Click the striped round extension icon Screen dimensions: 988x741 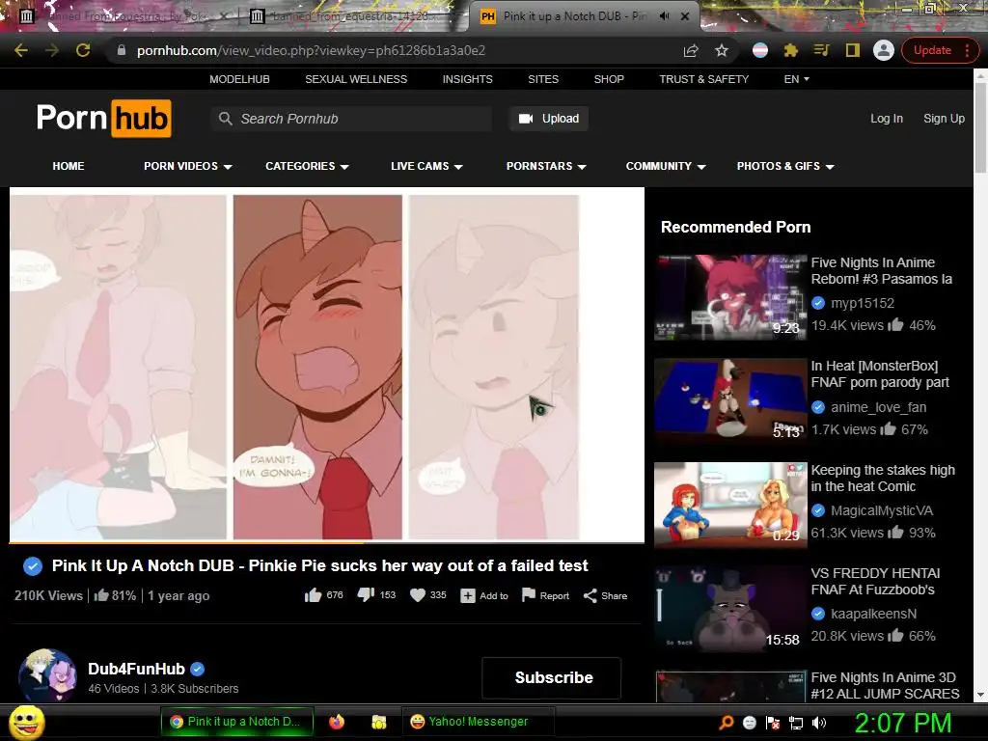[x=760, y=50]
